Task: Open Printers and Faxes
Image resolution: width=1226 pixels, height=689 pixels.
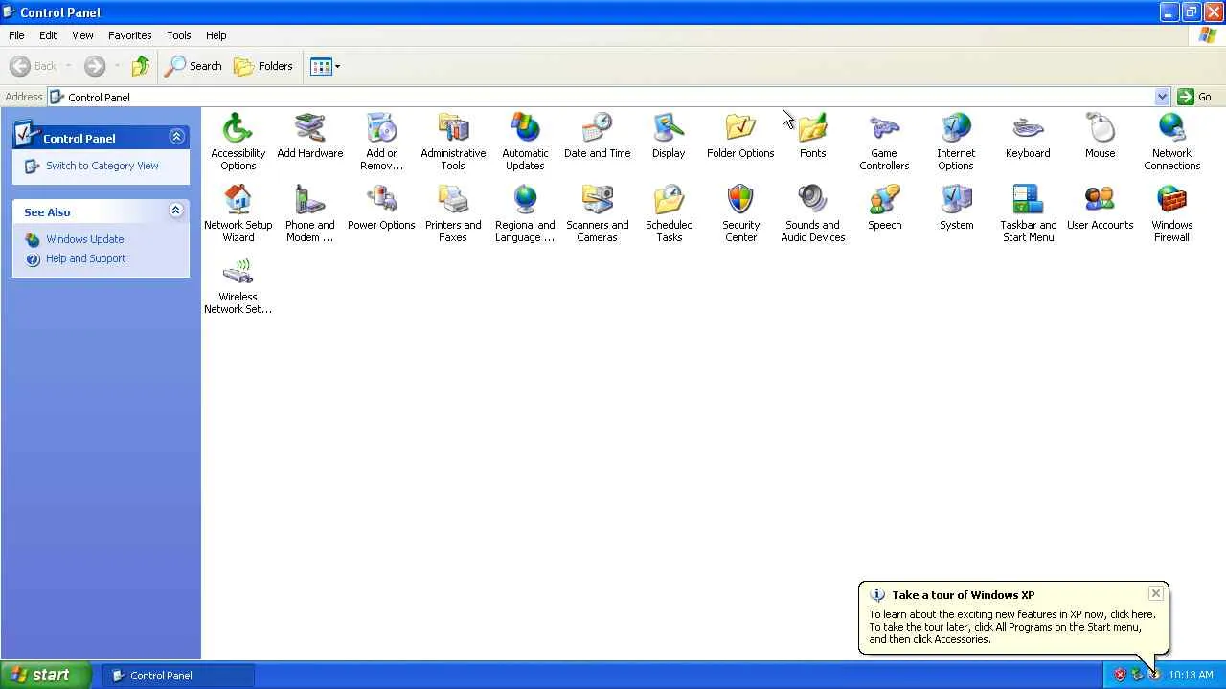Action: point(453,212)
